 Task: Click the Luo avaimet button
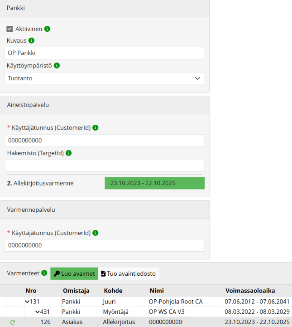coord(74,273)
